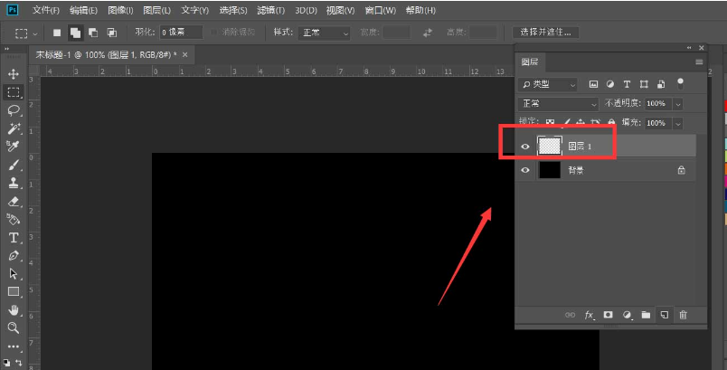
Task: Toggle shape layer filter
Action: (x=644, y=84)
